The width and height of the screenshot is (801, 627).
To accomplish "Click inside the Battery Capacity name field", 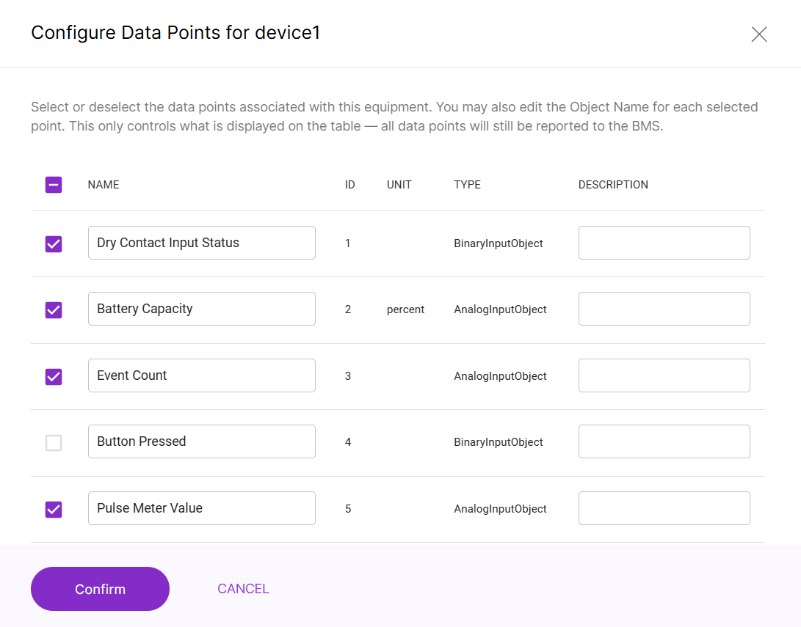I will pyautogui.click(x=201, y=309).
